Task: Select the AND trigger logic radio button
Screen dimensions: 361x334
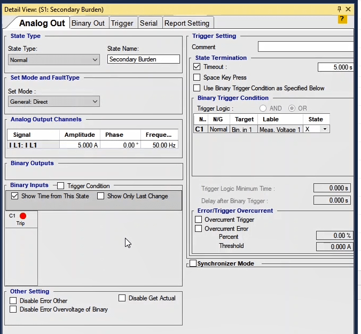Action: (x=262, y=108)
